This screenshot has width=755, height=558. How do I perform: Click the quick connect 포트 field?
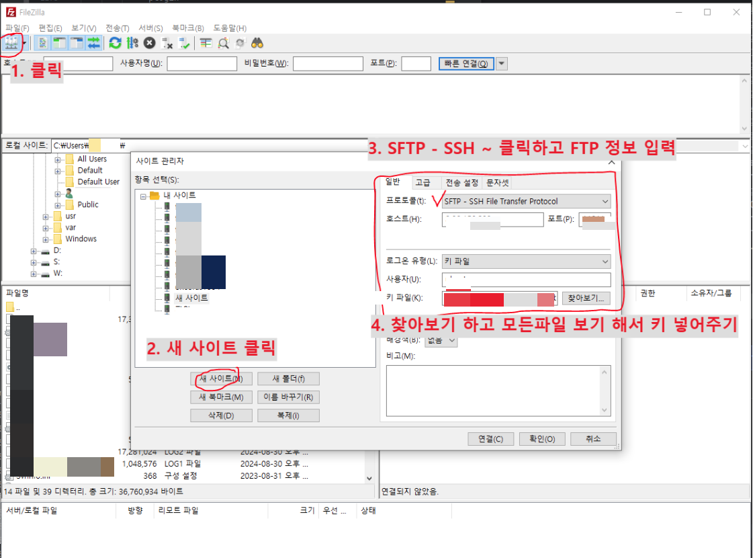coord(416,64)
